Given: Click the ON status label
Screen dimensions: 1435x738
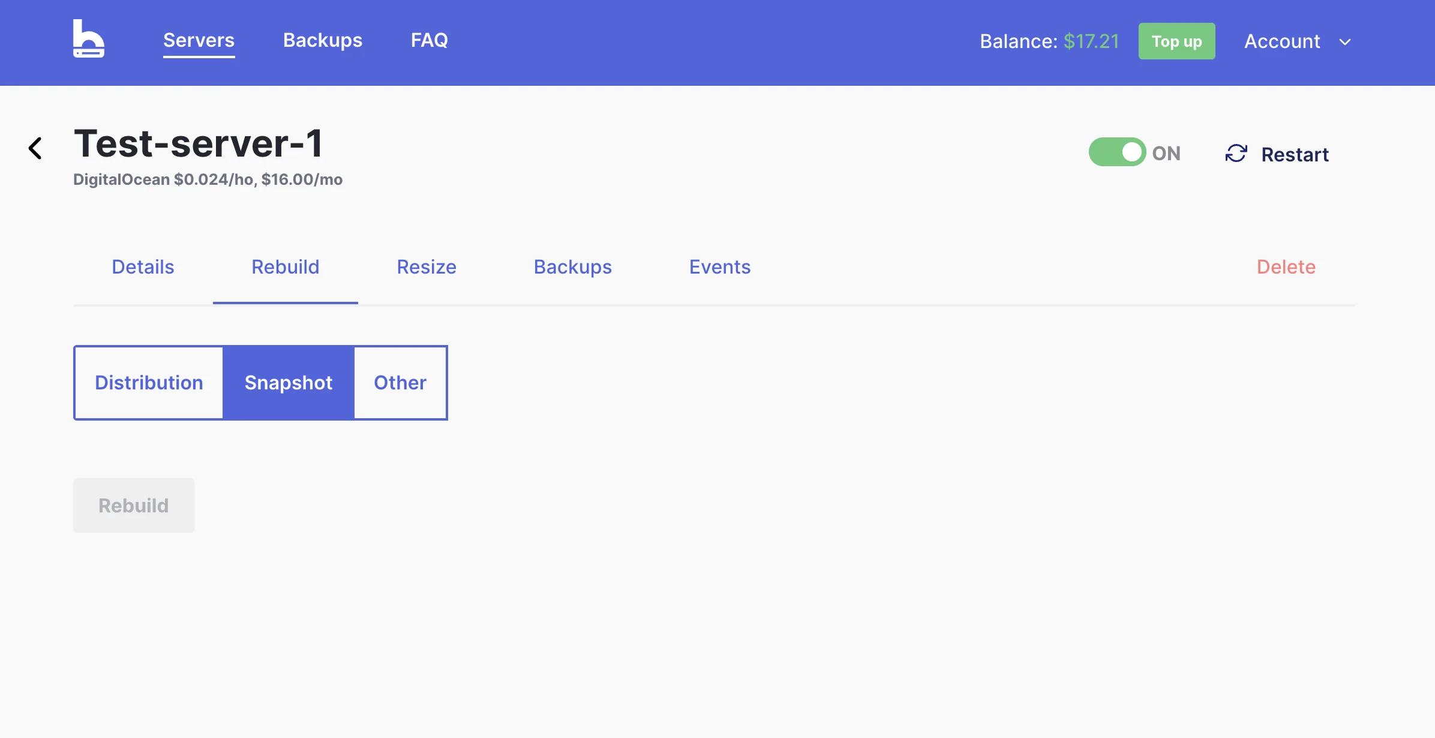Looking at the screenshot, I should point(1166,153).
